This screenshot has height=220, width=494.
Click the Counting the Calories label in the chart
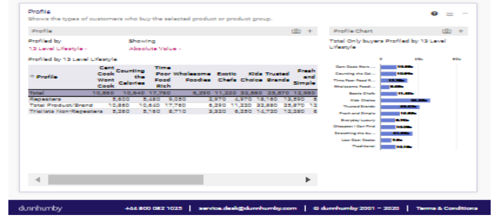click(x=355, y=73)
